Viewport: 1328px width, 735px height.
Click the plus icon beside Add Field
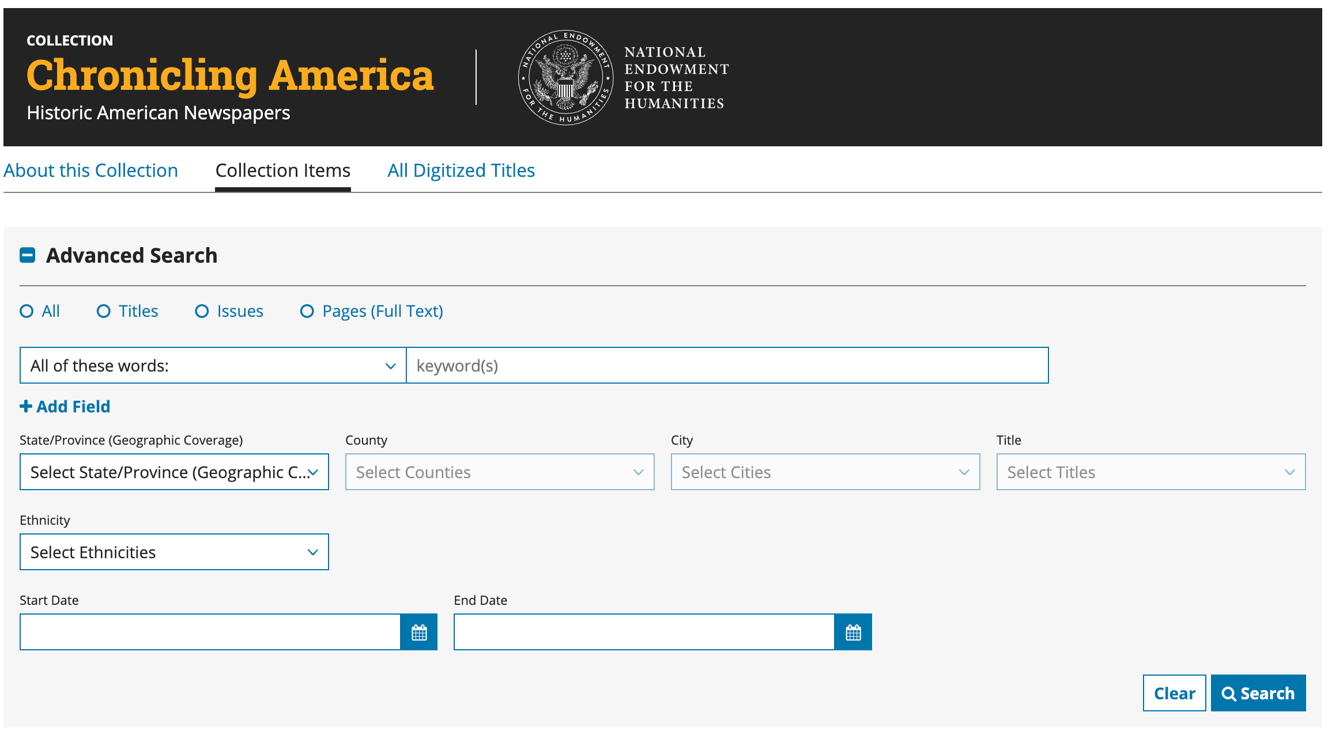click(26, 407)
